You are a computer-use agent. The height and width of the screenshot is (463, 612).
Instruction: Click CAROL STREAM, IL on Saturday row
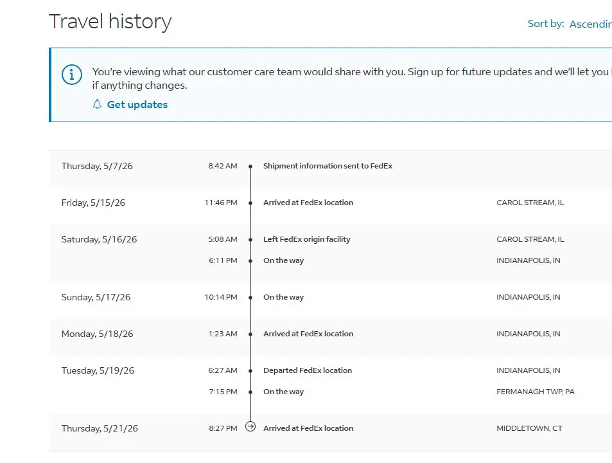530,239
